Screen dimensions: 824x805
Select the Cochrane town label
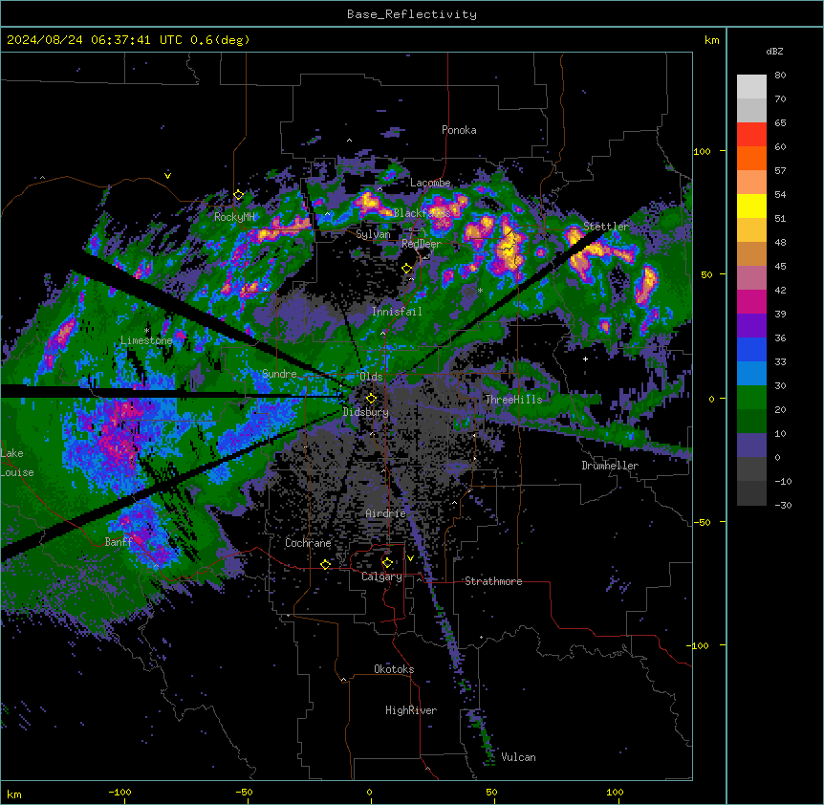pos(308,543)
